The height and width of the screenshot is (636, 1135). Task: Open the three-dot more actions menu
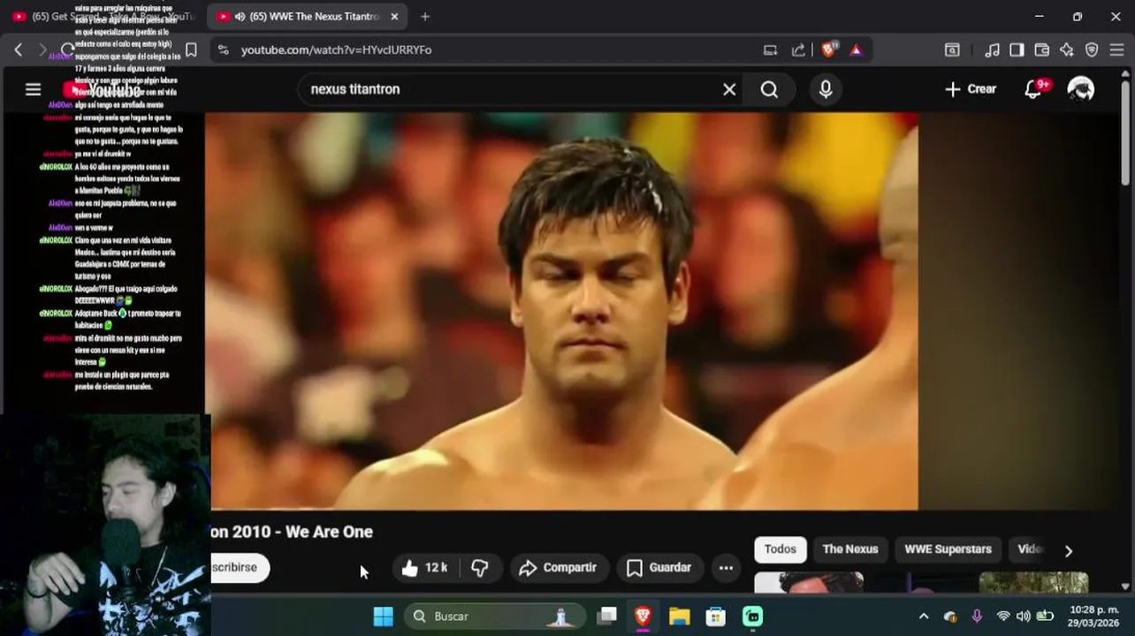(726, 568)
